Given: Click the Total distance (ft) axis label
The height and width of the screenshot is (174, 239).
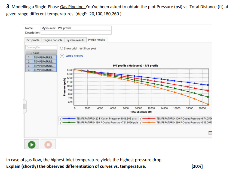Looking at the screenshot, I should point(141,112).
